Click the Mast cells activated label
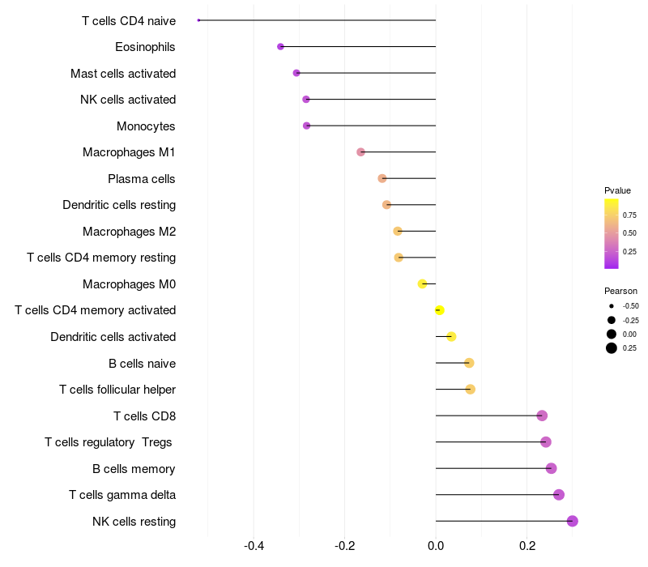 click(x=123, y=74)
